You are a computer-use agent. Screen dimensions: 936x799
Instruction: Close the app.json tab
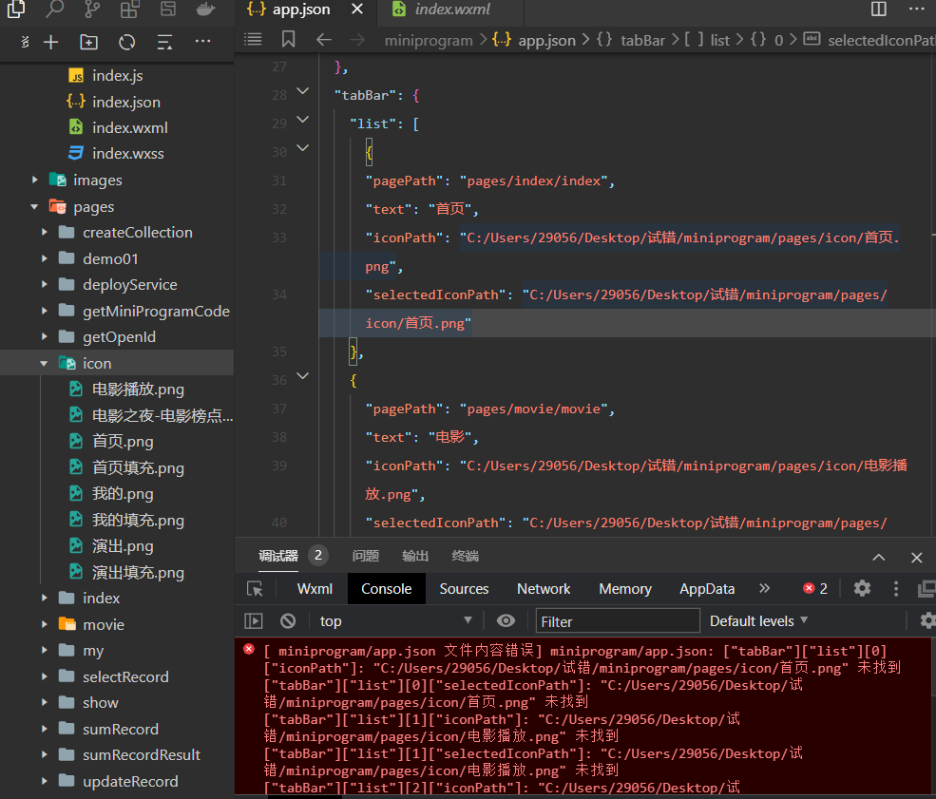click(357, 9)
